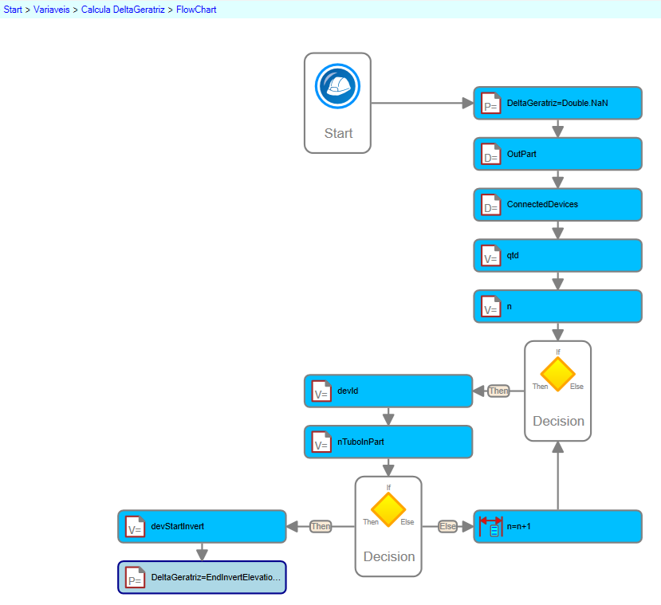
Task: Select the nTuboInPart variable node
Action: tap(388, 442)
